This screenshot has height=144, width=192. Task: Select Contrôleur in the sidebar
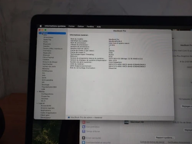(47, 51)
